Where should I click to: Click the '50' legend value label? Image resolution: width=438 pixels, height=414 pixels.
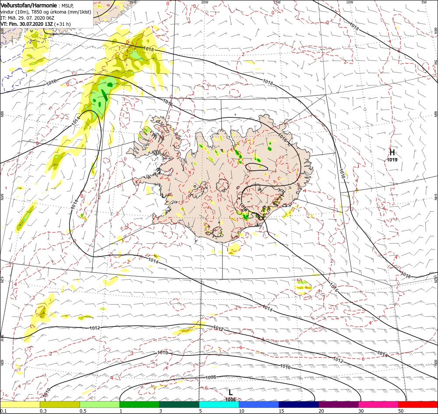coord(401,411)
